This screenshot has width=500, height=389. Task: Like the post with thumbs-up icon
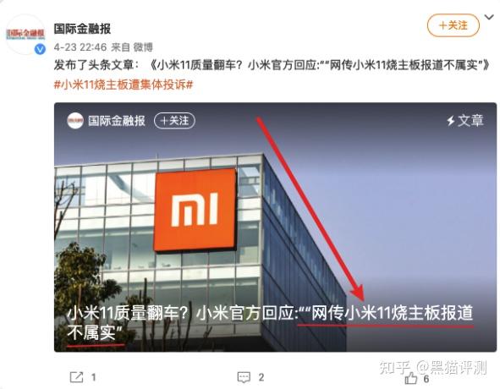tap(410, 379)
